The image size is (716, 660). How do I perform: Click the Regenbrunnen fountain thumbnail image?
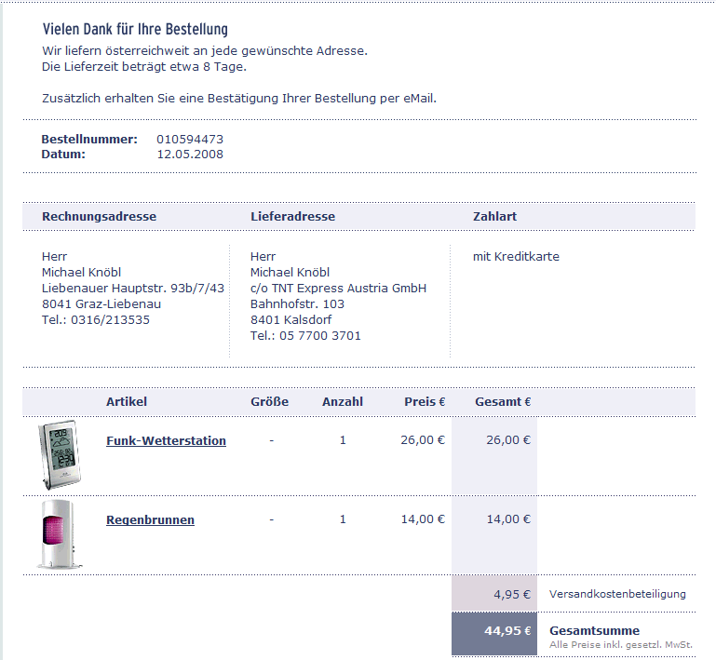pos(60,534)
